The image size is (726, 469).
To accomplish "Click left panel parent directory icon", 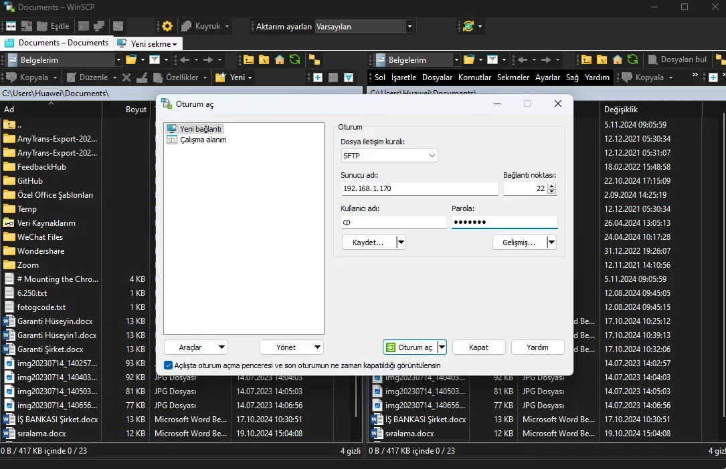I will pyautogui.click(x=249, y=59).
